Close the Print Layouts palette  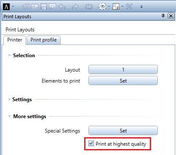tap(171, 16)
